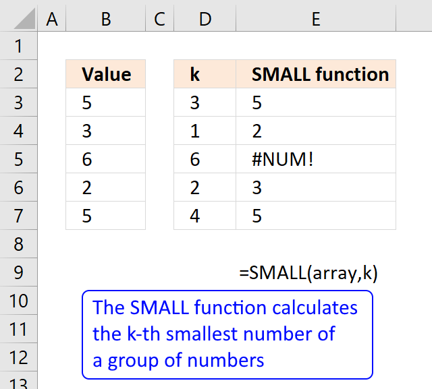
Task: Click the 'Value' header cell
Action: click(106, 74)
